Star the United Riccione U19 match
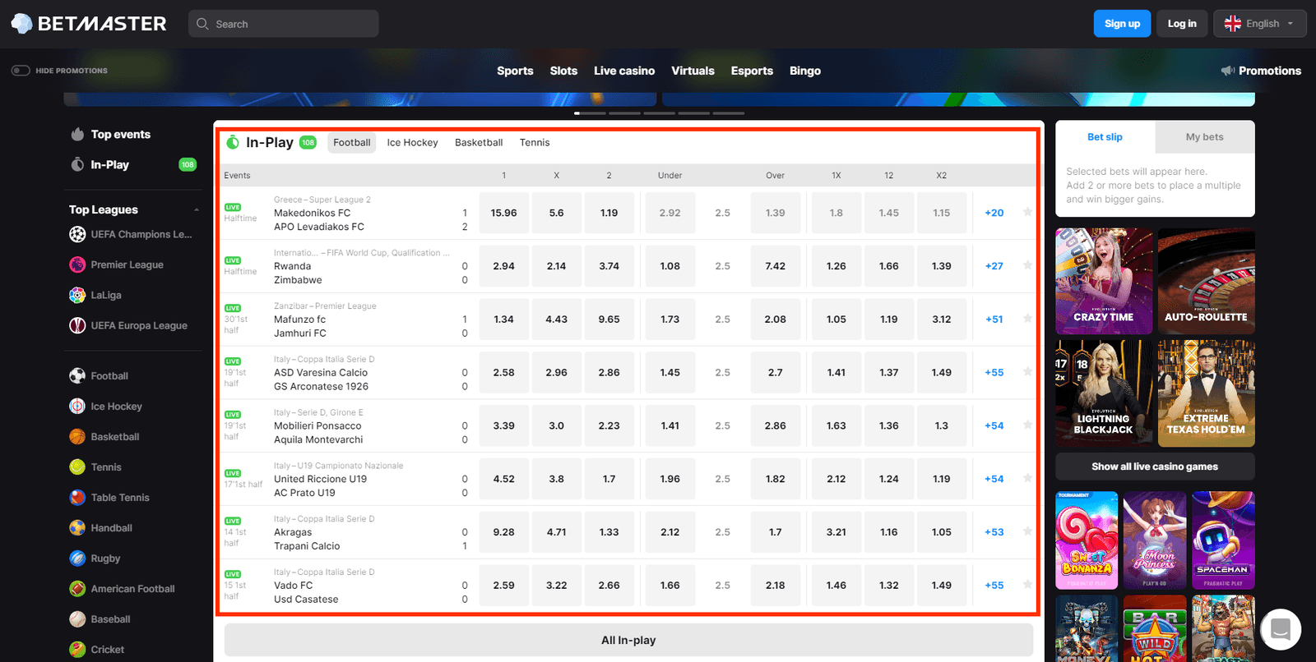Image resolution: width=1316 pixels, height=662 pixels. click(1027, 478)
